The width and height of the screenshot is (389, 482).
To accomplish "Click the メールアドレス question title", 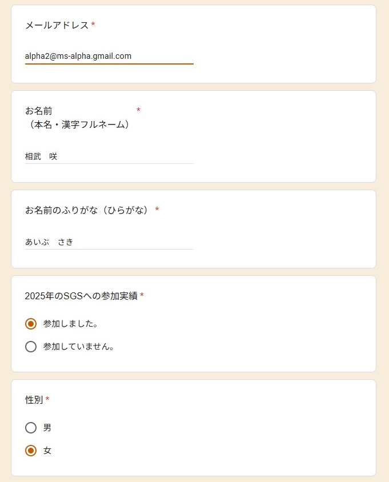I will tap(57, 25).
